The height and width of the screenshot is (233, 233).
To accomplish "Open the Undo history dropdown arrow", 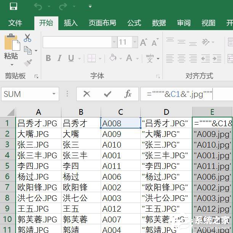I will 49,6.
